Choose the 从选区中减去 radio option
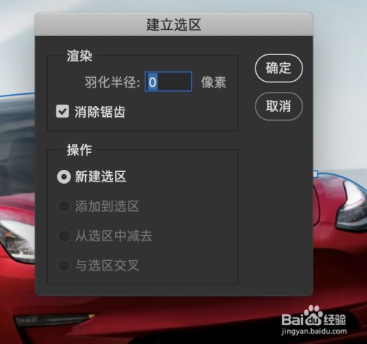 [x=64, y=236]
